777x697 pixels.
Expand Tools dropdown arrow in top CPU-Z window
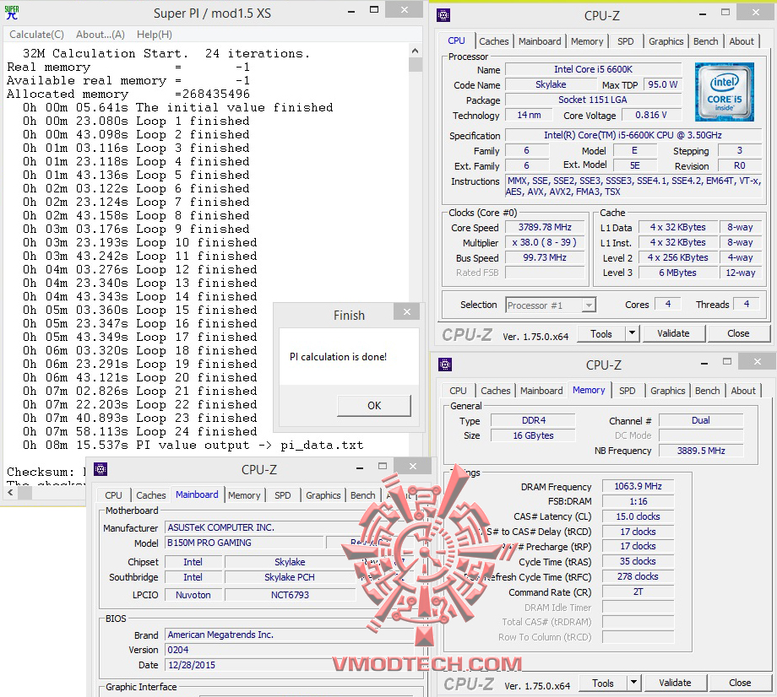pos(633,333)
